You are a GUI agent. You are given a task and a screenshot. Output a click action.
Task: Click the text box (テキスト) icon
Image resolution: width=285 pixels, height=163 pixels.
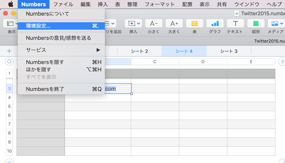235,24
